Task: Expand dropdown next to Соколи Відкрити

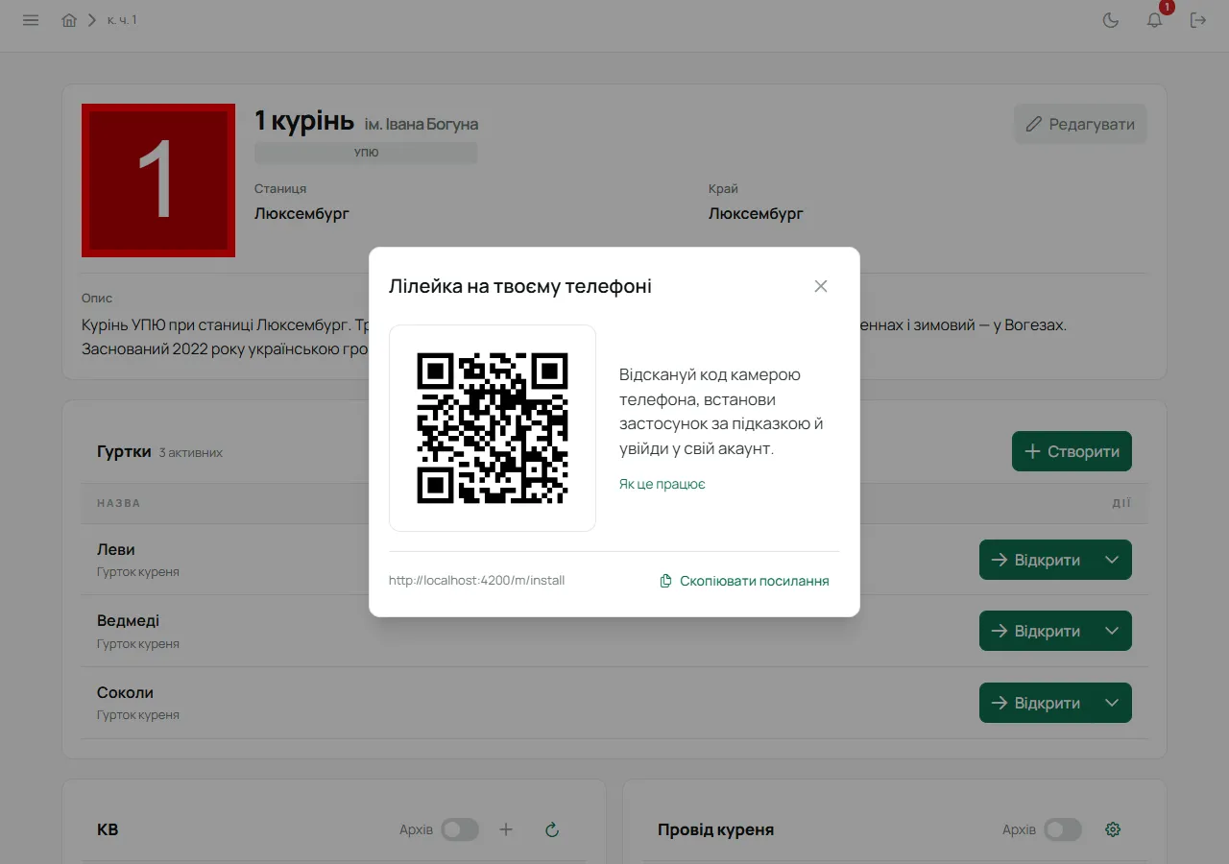Action: (x=1112, y=703)
